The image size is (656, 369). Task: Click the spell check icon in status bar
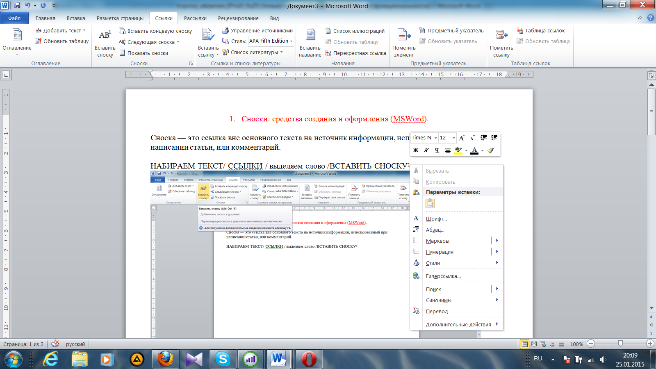click(55, 344)
